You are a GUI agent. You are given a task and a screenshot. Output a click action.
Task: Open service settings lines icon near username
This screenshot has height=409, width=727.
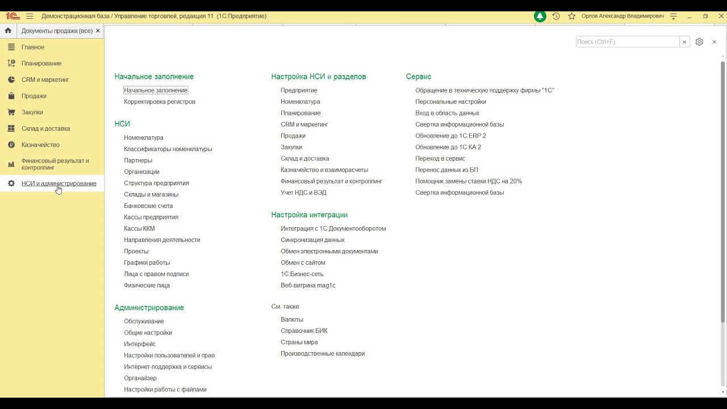pos(674,16)
